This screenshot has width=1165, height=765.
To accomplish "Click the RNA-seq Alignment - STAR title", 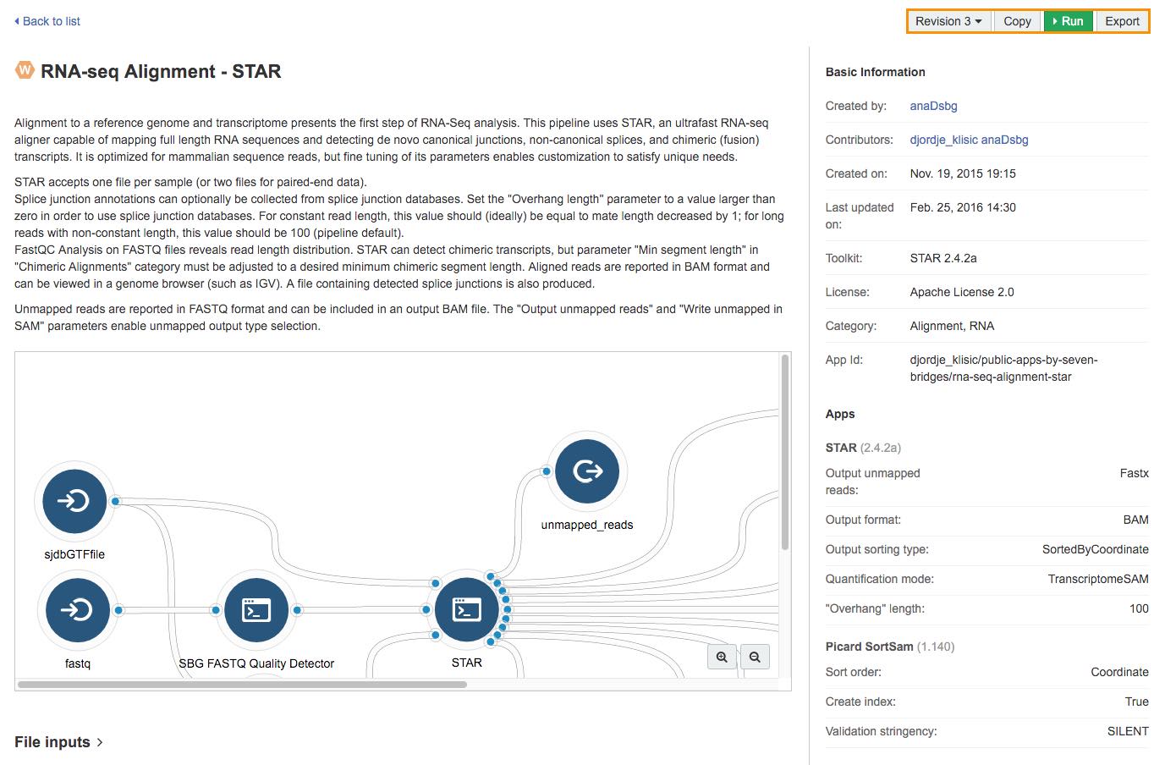I will click(x=161, y=71).
